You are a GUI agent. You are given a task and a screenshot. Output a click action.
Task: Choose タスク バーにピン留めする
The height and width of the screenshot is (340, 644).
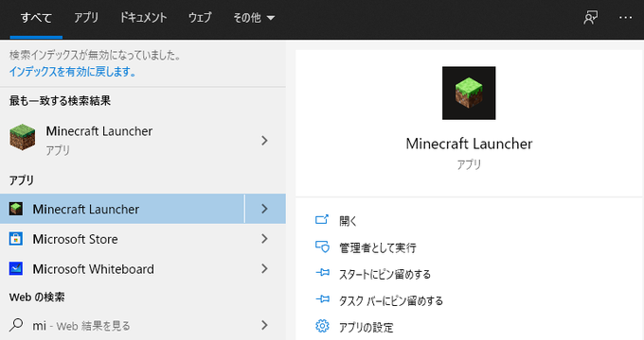(x=391, y=301)
